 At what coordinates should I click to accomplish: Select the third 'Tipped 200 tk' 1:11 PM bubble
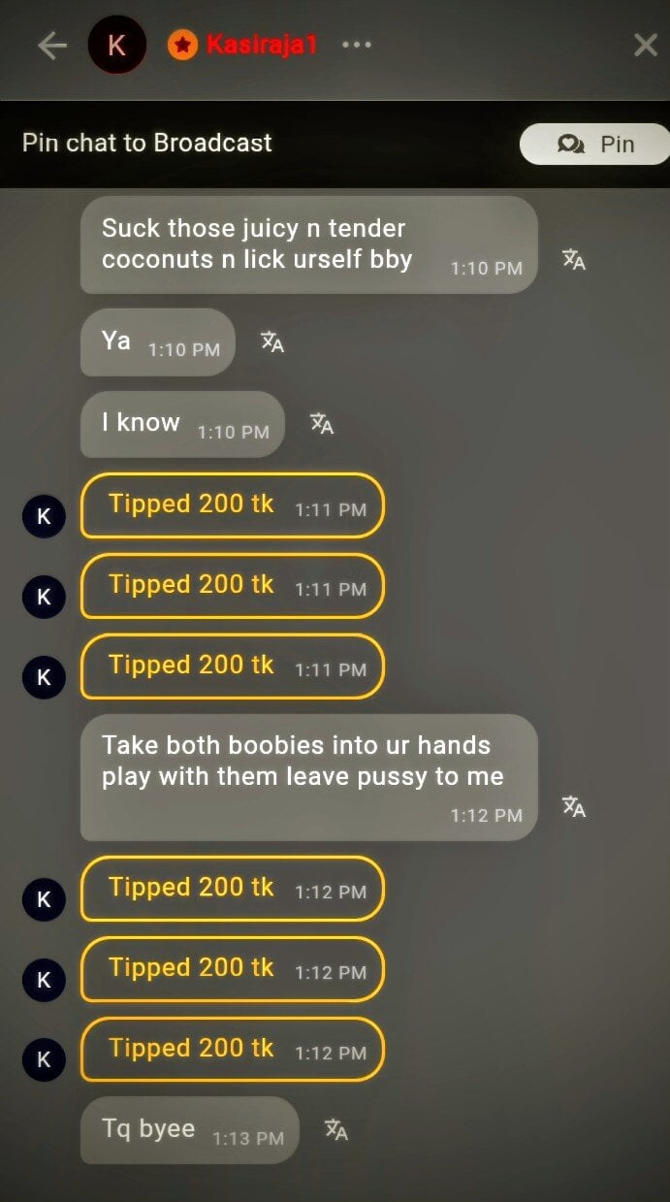[233, 666]
